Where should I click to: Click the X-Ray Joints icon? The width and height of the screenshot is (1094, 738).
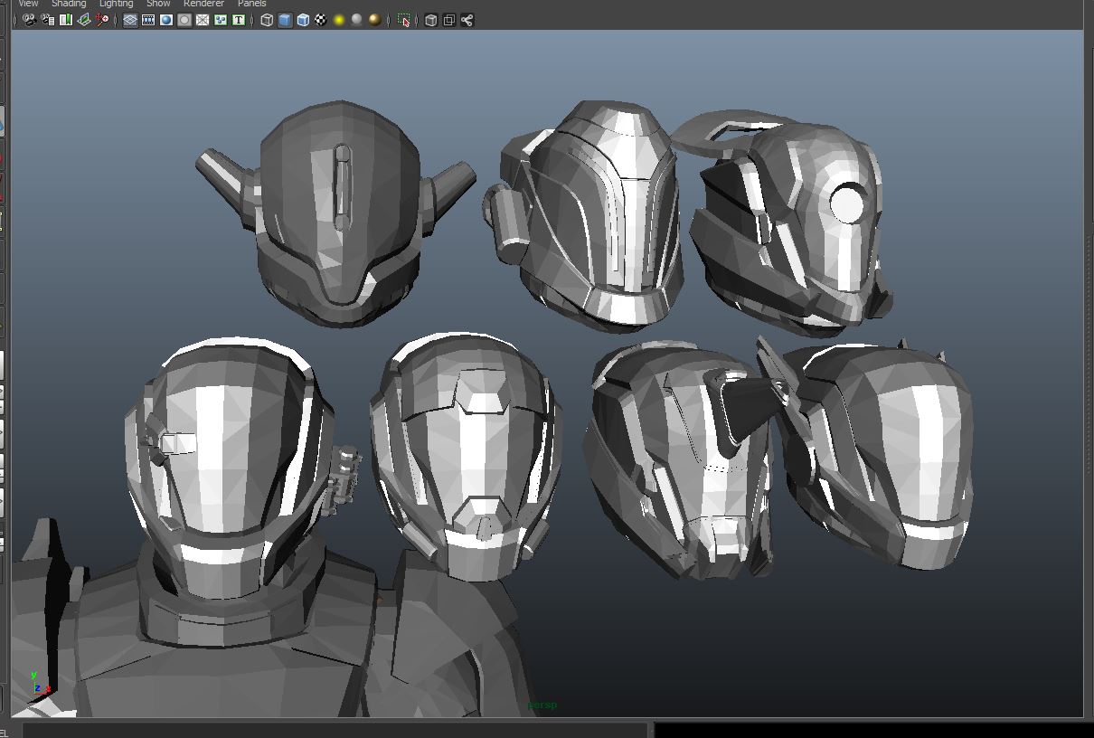point(467,20)
